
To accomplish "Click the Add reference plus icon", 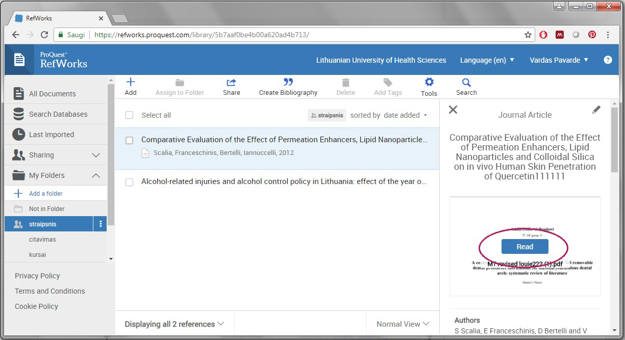I will pos(131,83).
